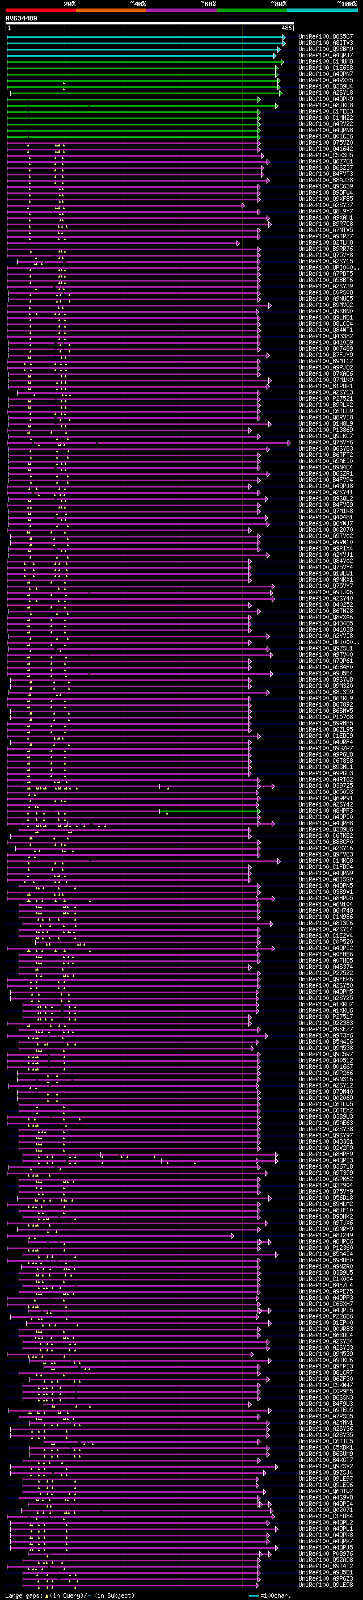Click the =100char. scale label
This screenshot has width=363, height=1600.
tap(276, 1595)
